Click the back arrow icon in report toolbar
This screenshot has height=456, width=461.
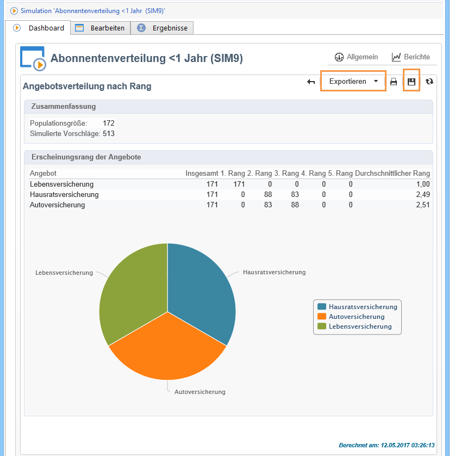pos(311,82)
